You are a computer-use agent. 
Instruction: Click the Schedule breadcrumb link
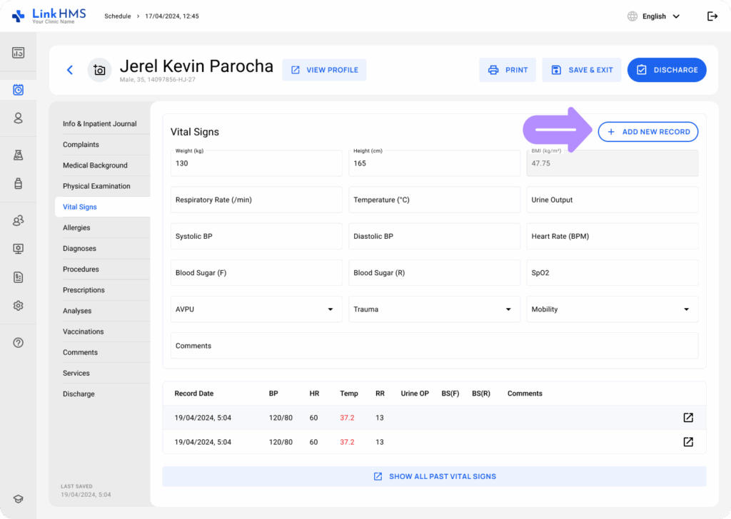pyautogui.click(x=118, y=16)
